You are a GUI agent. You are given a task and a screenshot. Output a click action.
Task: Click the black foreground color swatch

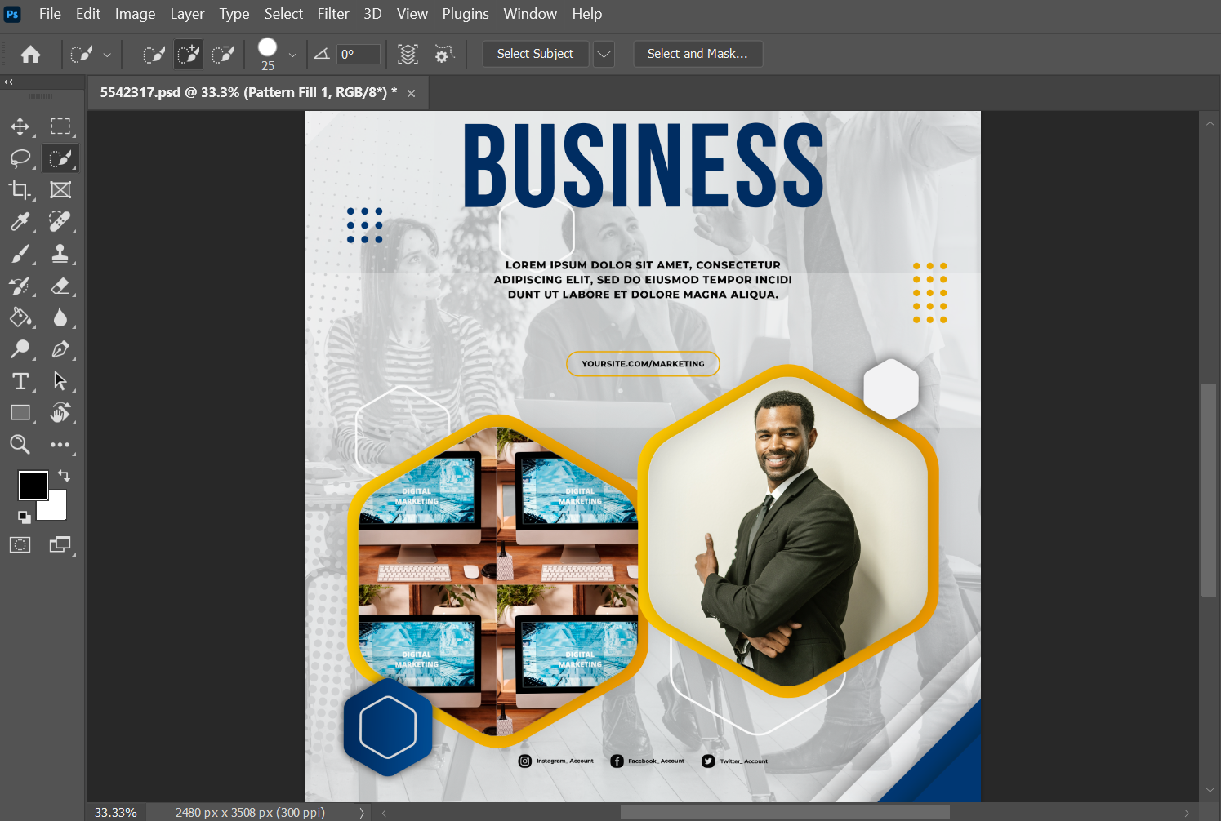[33, 486]
